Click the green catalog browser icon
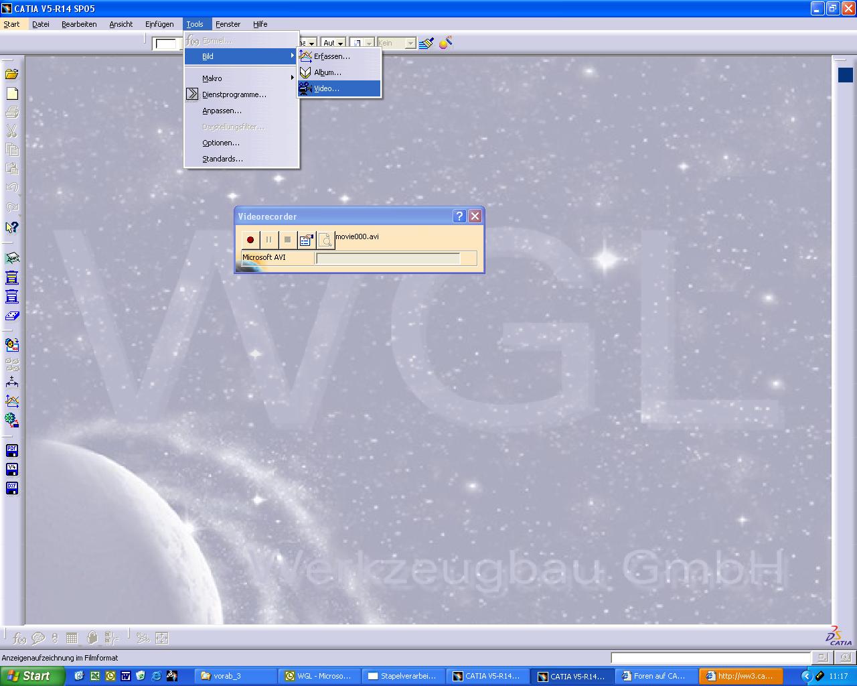This screenshot has width=857, height=686. (12, 258)
